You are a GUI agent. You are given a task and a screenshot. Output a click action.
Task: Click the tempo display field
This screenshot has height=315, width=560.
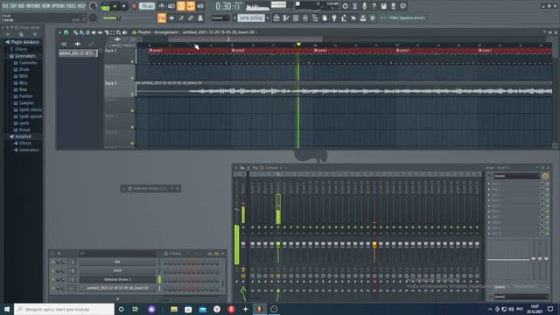(147, 6)
